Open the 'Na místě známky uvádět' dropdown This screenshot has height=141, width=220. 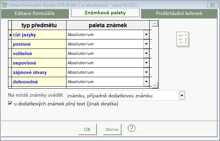181,95
